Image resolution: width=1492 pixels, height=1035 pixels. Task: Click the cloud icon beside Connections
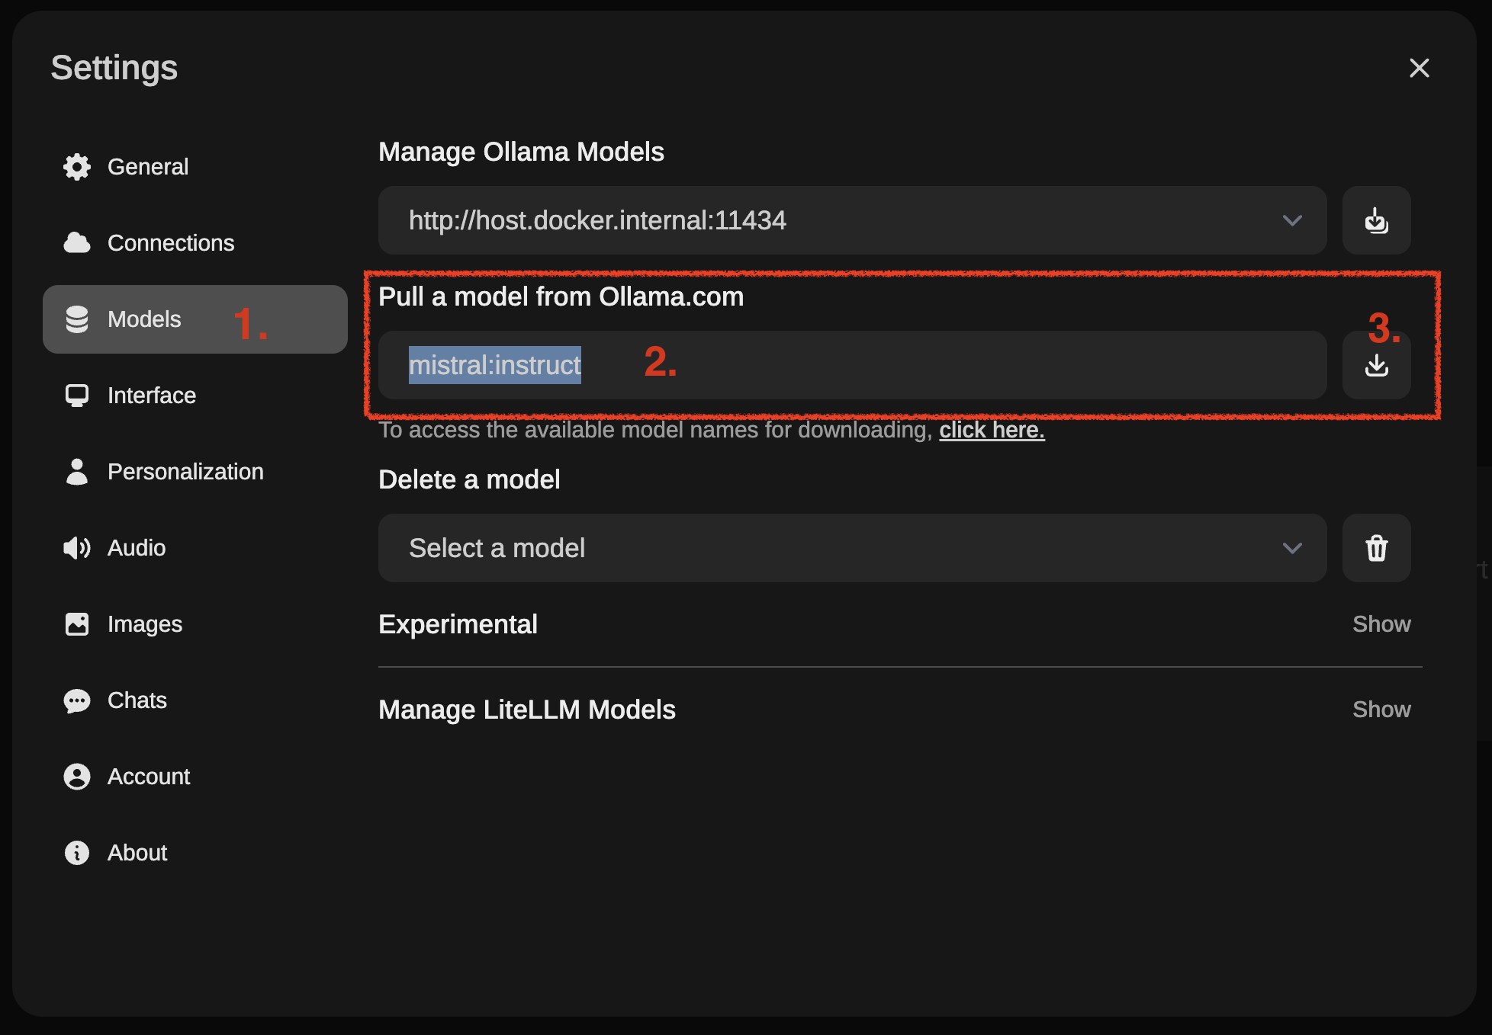click(x=77, y=243)
